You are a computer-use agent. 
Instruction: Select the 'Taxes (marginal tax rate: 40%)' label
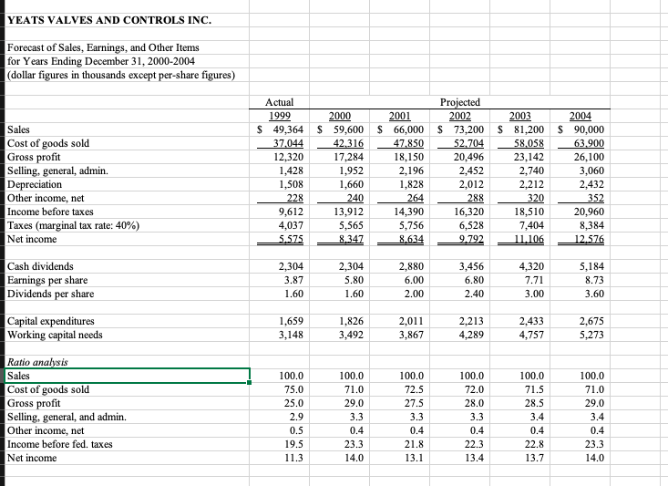coord(74,225)
